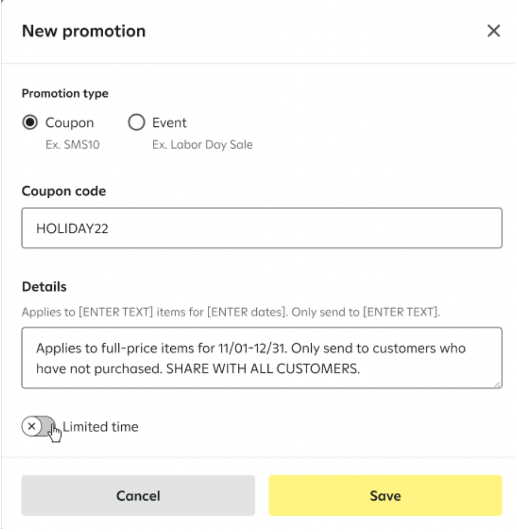Image resolution: width=517 pixels, height=532 pixels.
Task: Focus the Details text area
Action: tap(261, 358)
